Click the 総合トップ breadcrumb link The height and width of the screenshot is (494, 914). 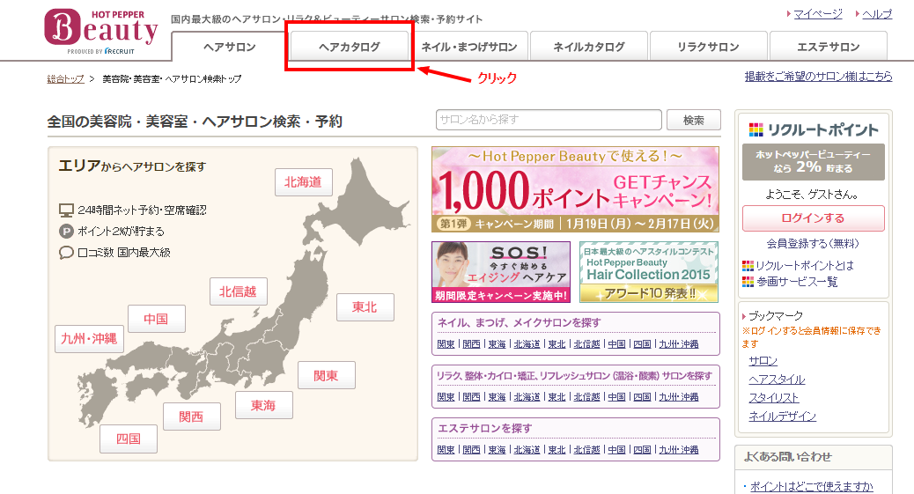(x=66, y=79)
